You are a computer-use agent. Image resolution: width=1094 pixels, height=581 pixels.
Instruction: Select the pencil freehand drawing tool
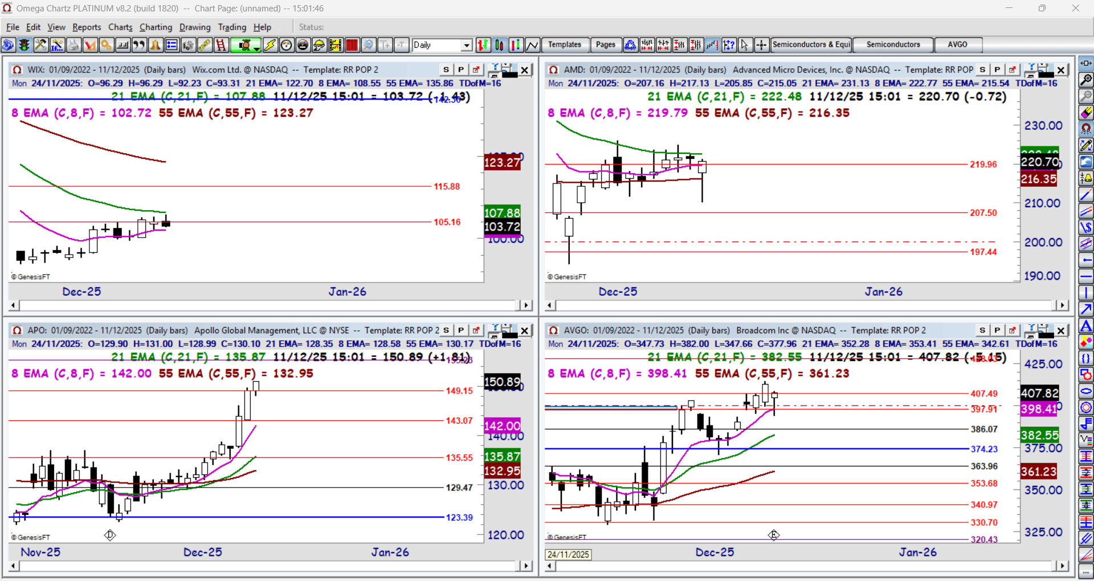point(1086,145)
